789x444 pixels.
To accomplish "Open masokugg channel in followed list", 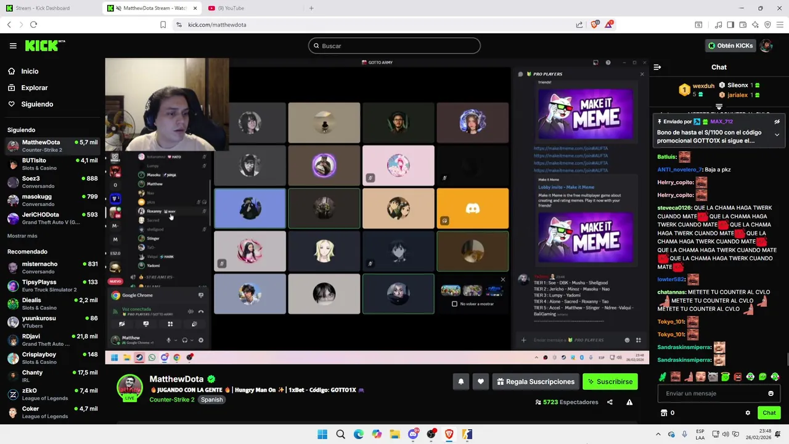I will (52, 200).
